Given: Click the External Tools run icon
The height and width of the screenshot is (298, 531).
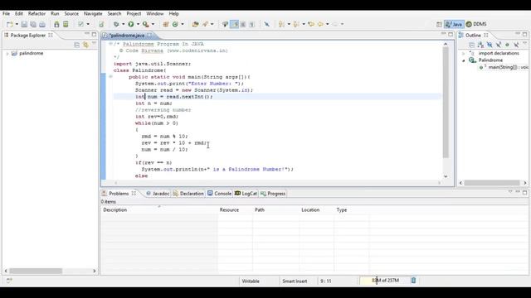Looking at the screenshot, I should [145, 24].
